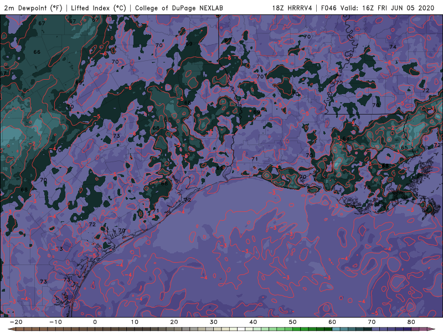Click the '10' label on the color scale
Image resolution: width=443 pixels, height=332 pixels.
point(135,322)
